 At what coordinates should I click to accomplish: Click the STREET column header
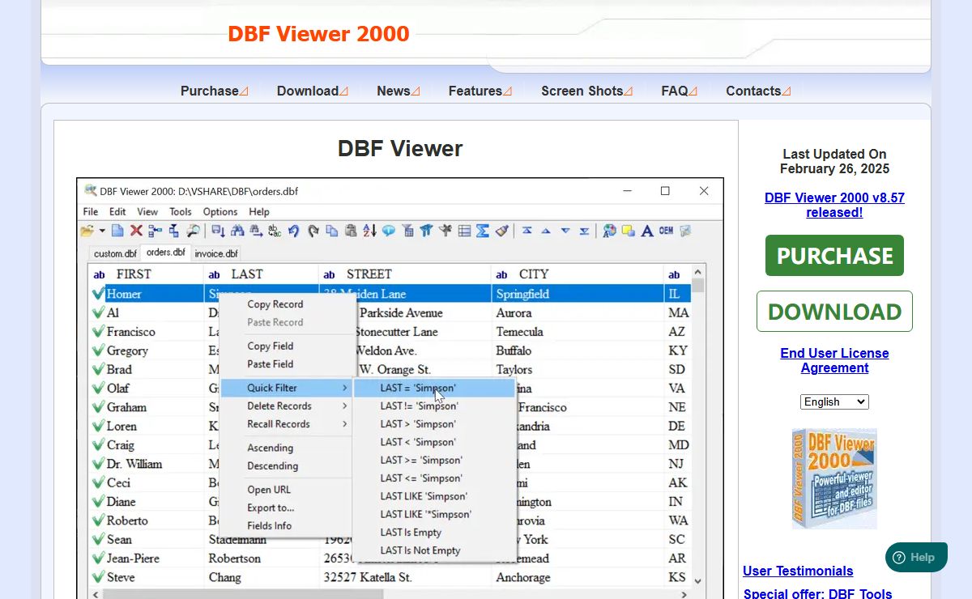pos(405,274)
